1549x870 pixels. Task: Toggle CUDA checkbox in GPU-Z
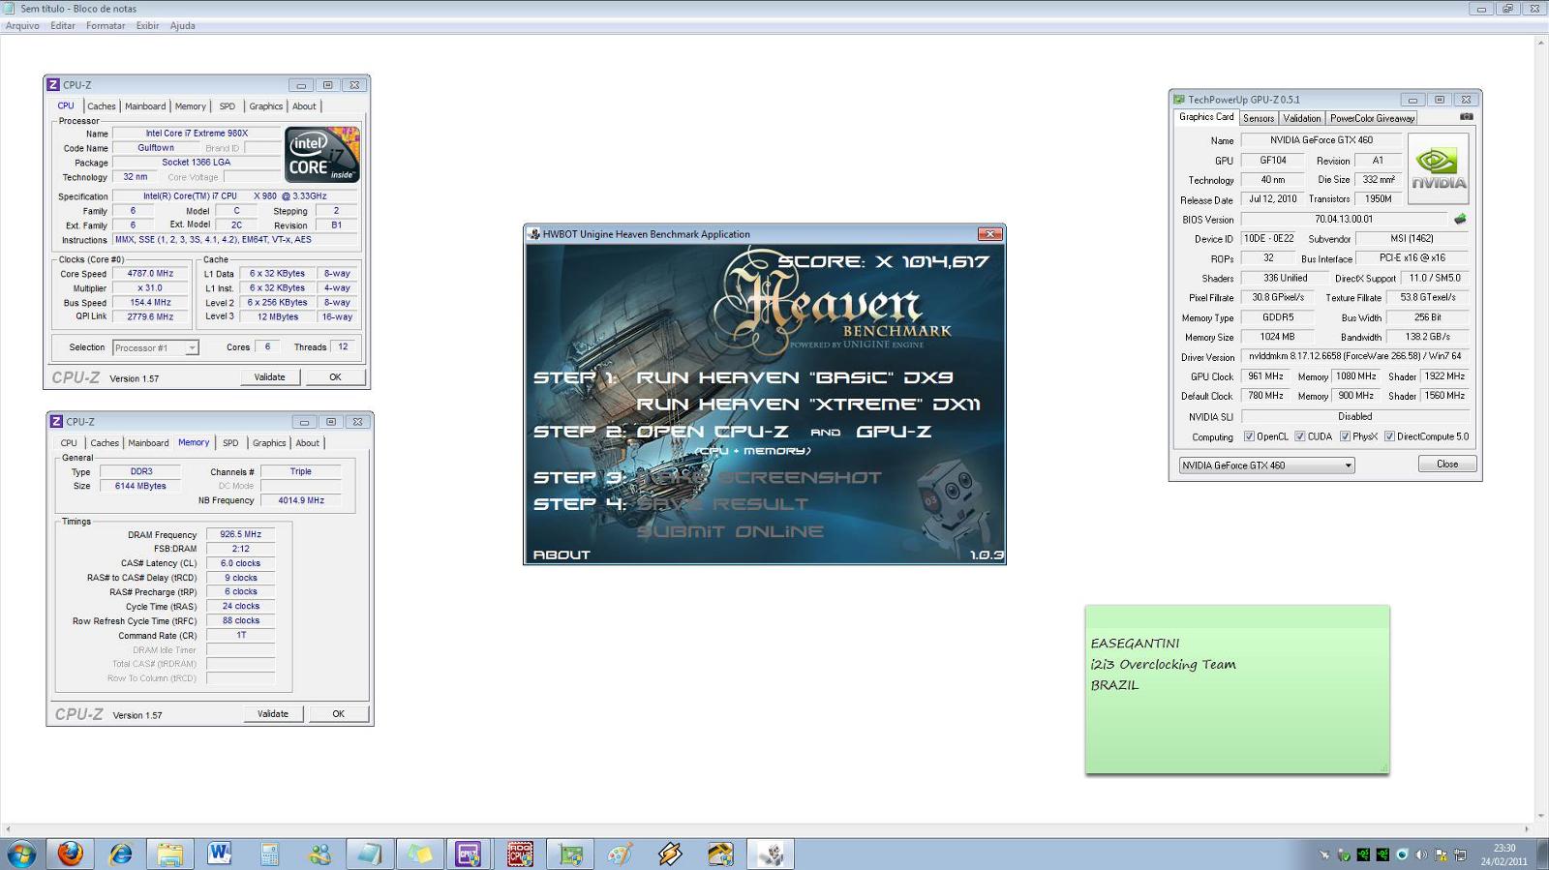click(1300, 436)
